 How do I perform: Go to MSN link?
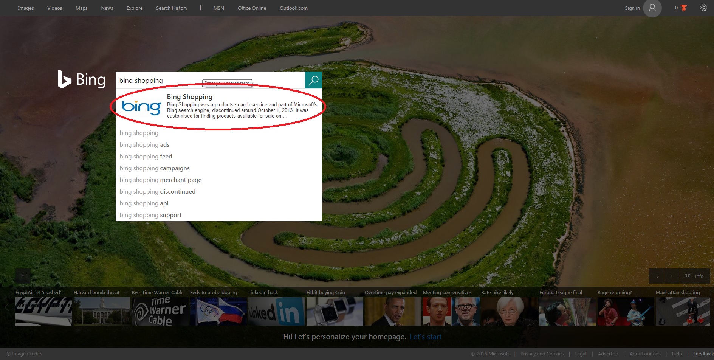tap(219, 8)
